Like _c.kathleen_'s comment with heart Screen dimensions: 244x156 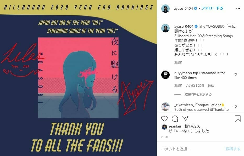(x=235, y=106)
